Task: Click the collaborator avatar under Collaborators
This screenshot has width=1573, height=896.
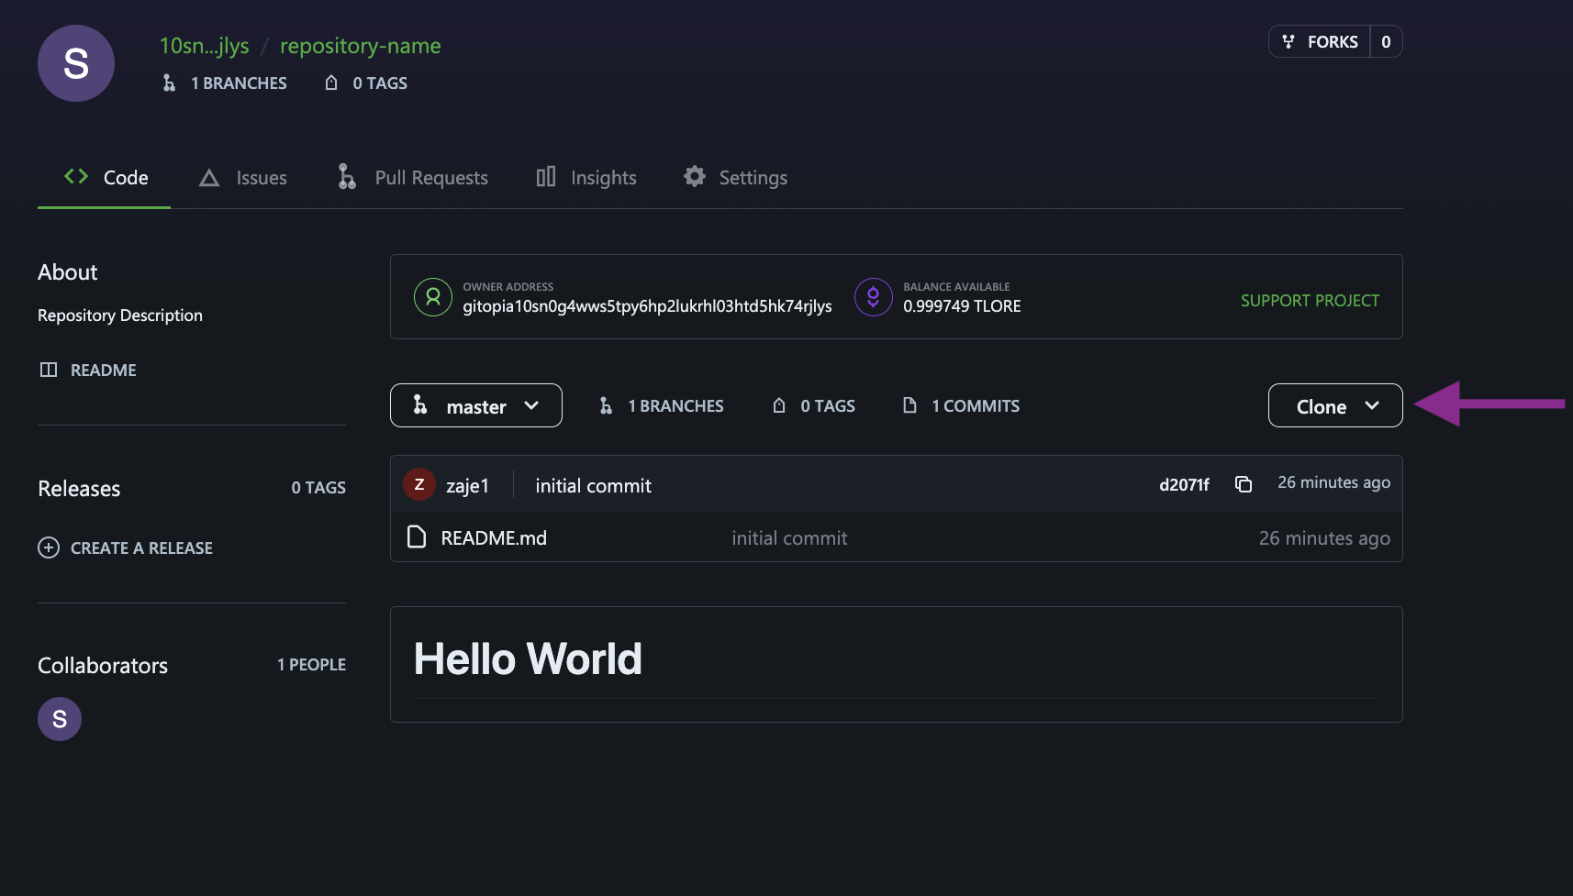Action: tap(60, 719)
